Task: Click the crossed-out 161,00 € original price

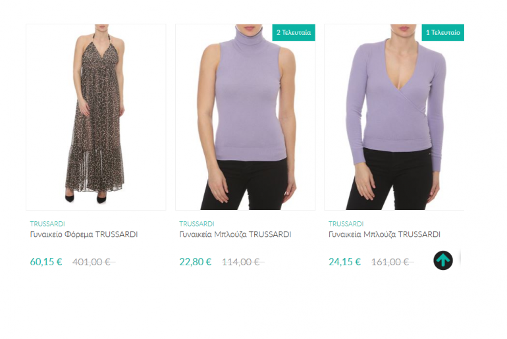Action: click(392, 262)
